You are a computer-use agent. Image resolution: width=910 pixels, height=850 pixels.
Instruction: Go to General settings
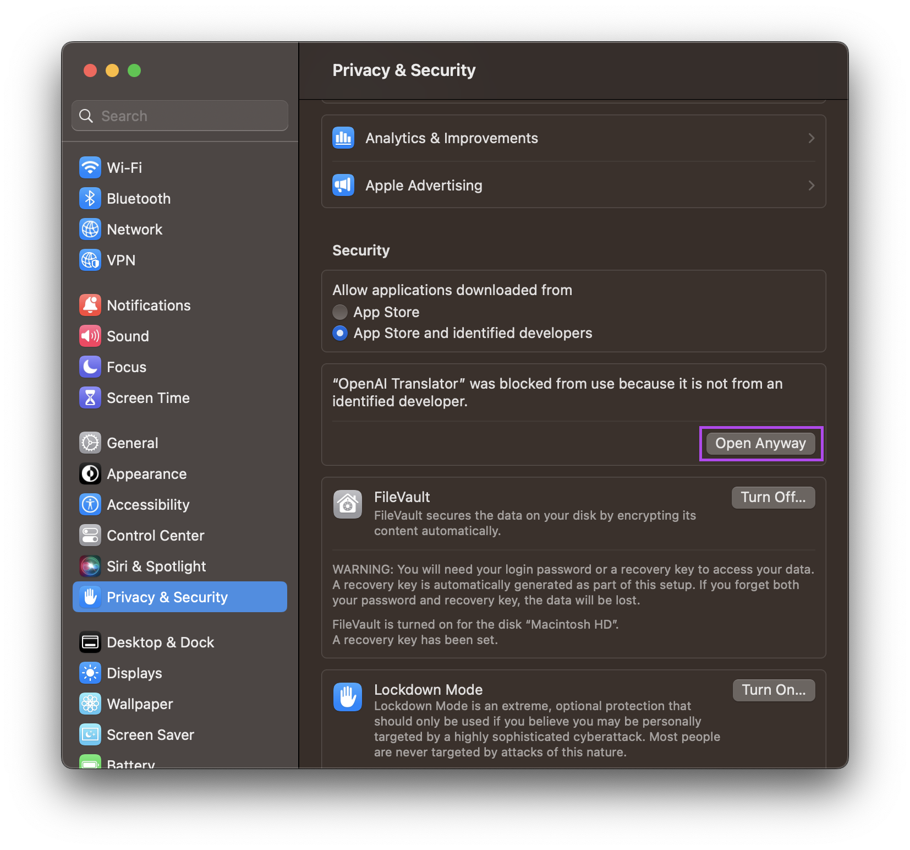point(133,443)
